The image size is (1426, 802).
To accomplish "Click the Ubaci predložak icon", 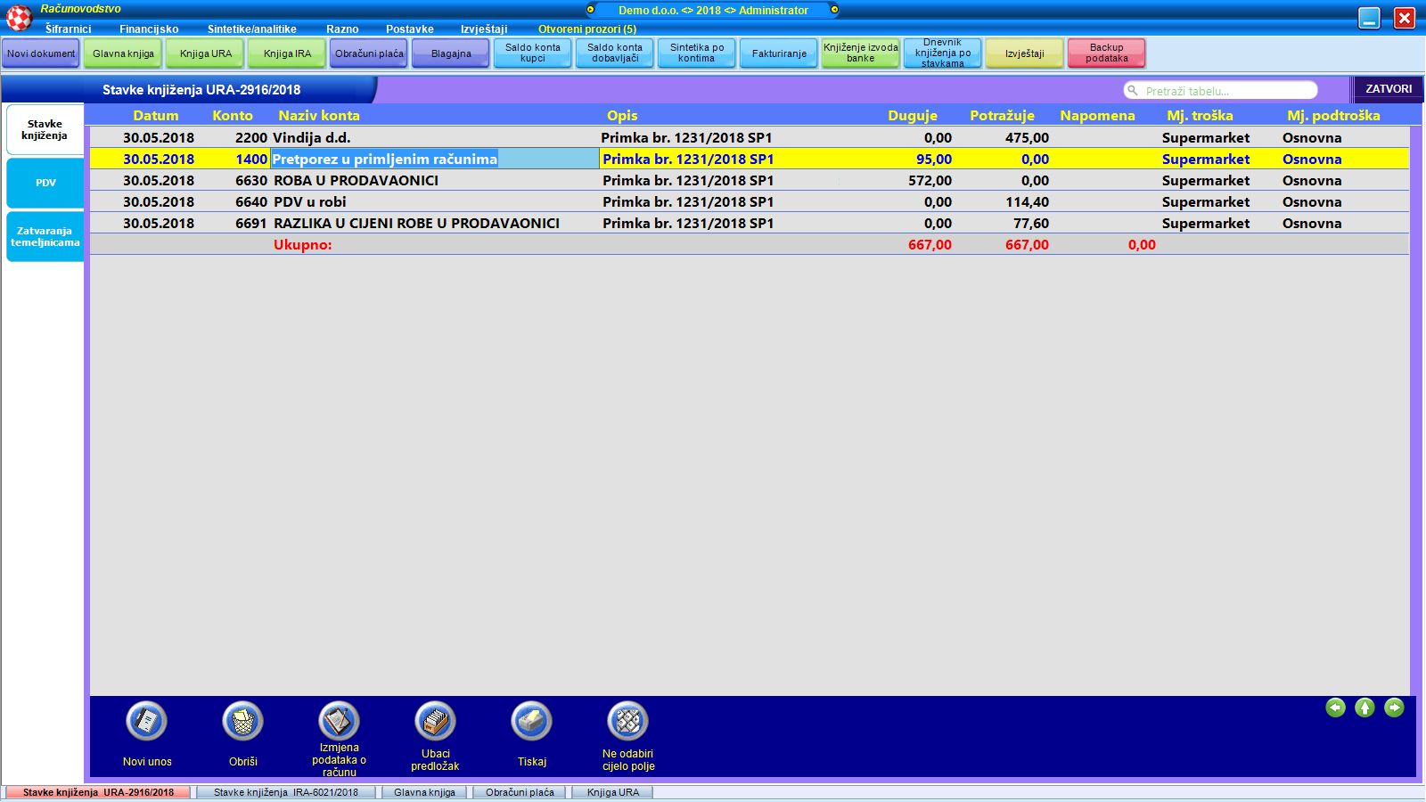I will (435, 722).
